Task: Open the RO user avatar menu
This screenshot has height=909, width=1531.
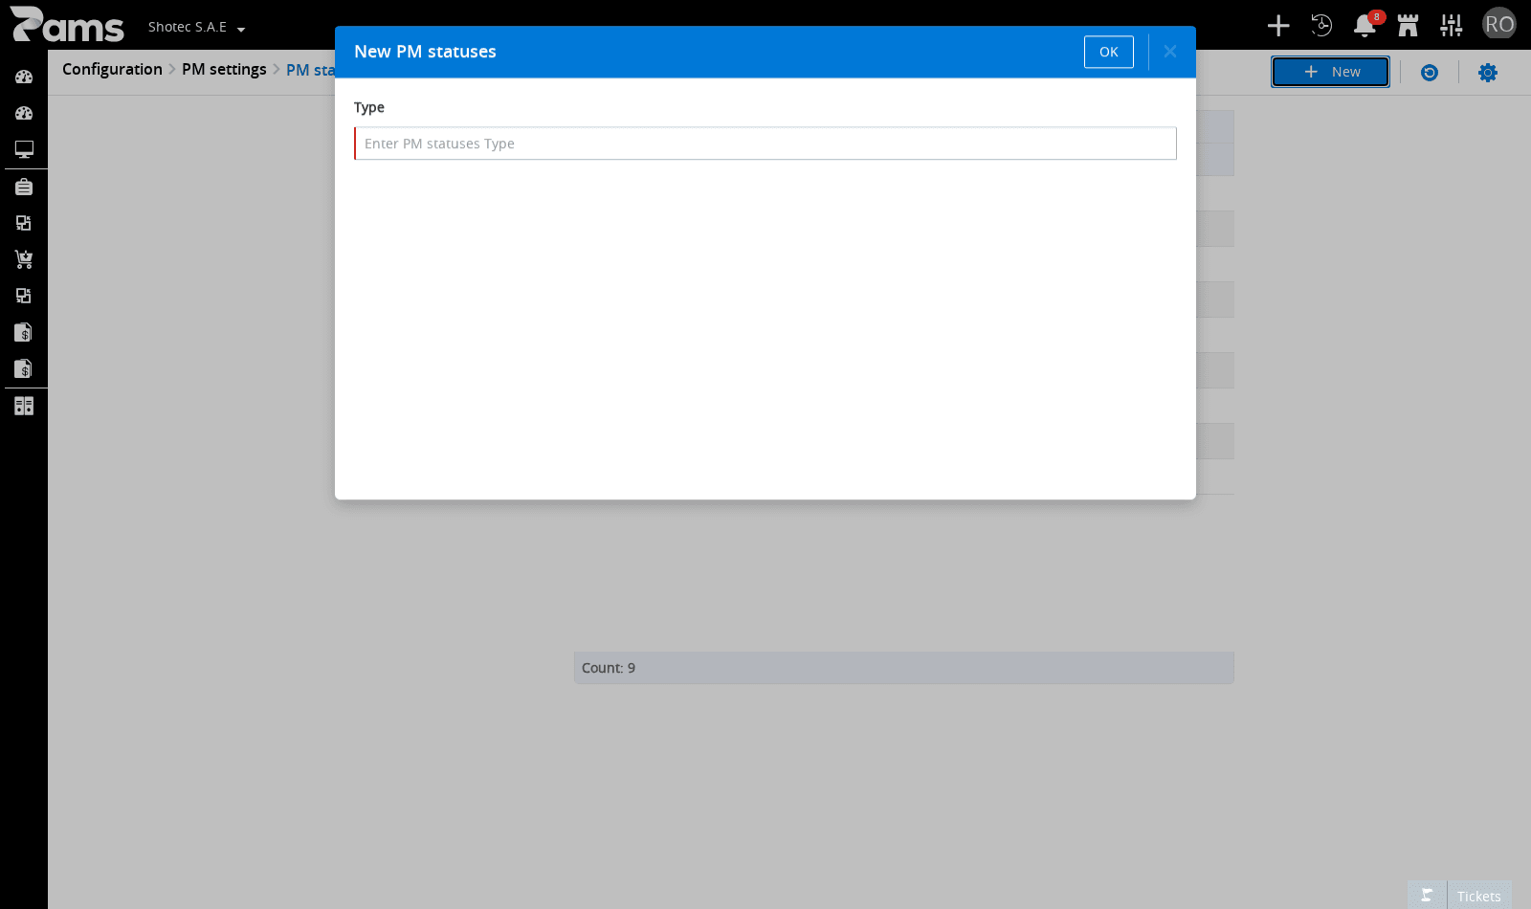Action: (x=1499, y=24)
